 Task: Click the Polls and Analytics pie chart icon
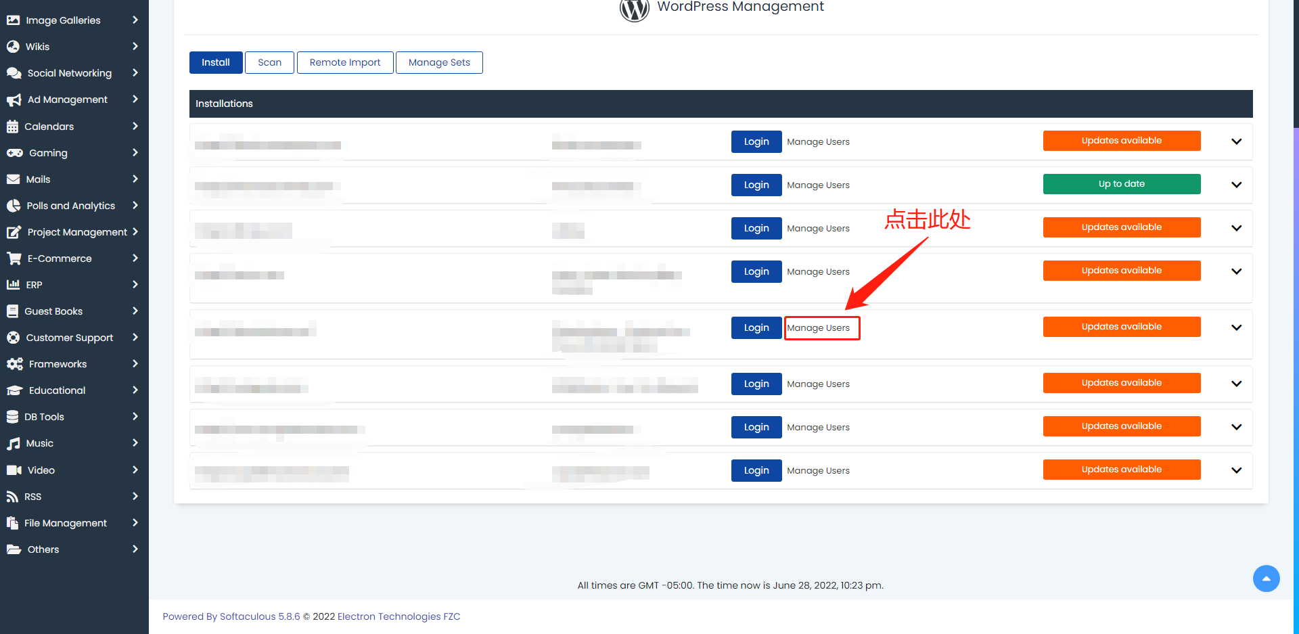tap(14, 206)
